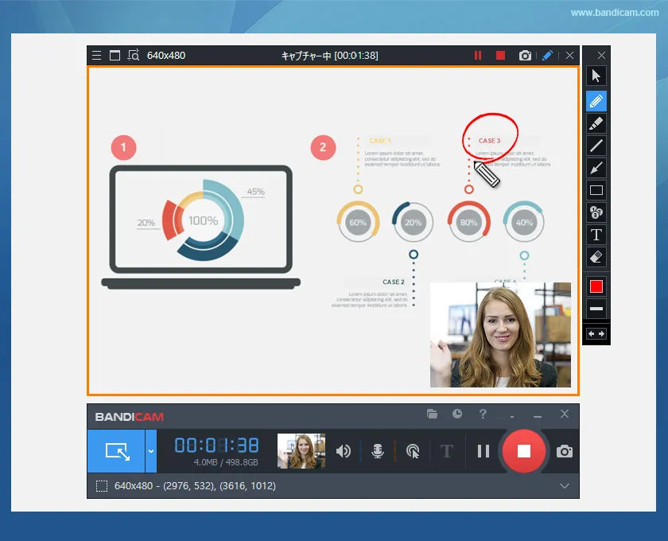Take screenshot using top bar camera icon
This screenshot has width=668, height=541.
(x=525, y=56)
